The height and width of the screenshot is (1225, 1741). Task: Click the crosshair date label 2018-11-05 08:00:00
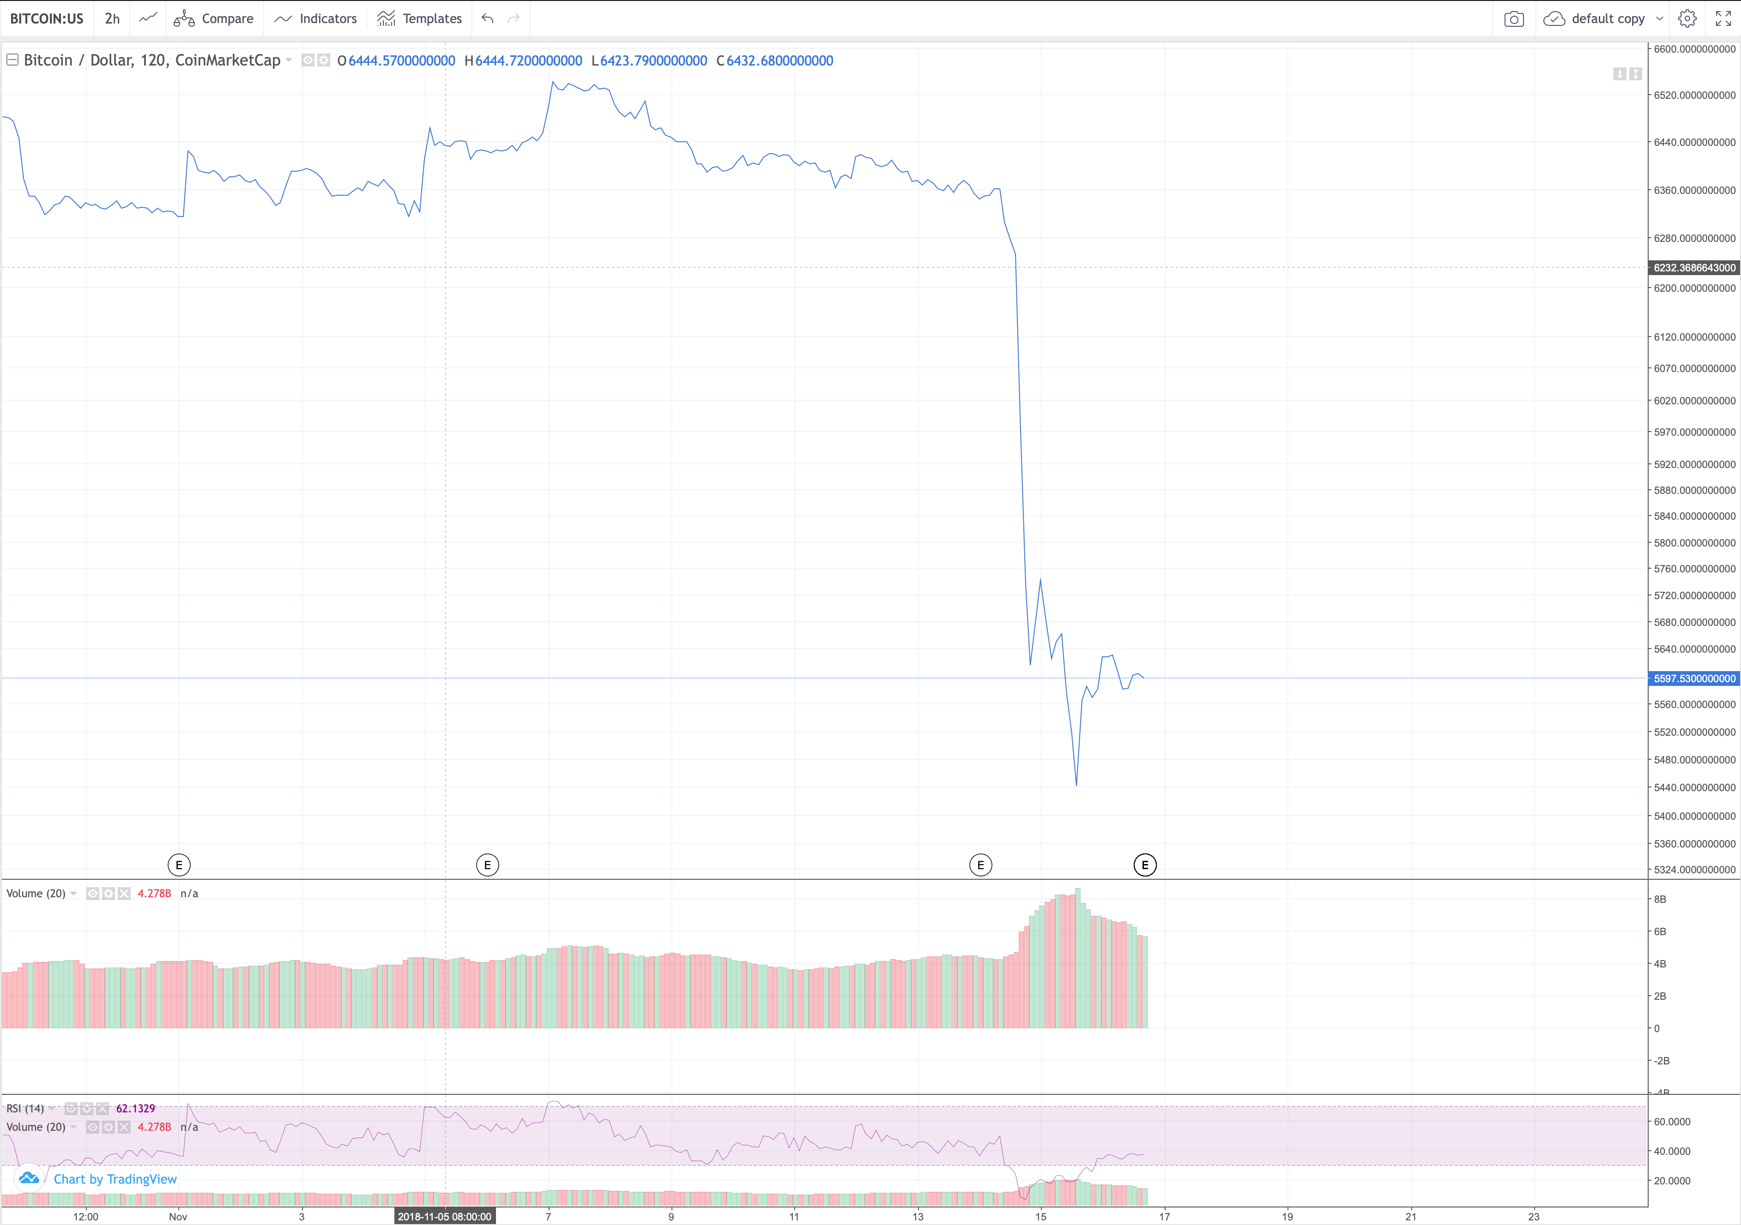444,1217
